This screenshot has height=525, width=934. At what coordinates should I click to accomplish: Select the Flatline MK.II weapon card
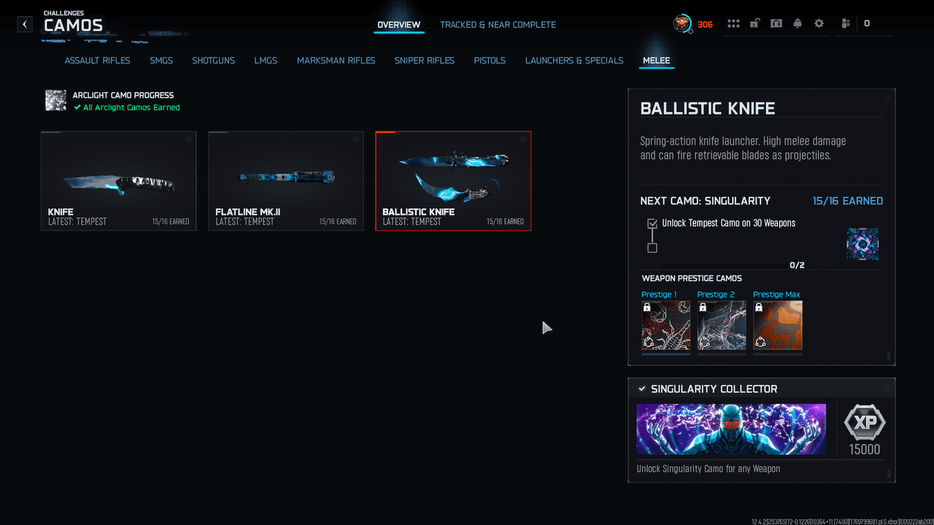[286, 181]
